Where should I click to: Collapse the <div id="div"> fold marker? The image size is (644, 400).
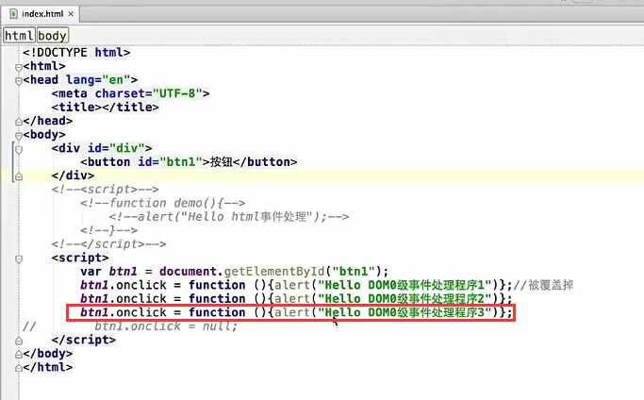[19, 149]
